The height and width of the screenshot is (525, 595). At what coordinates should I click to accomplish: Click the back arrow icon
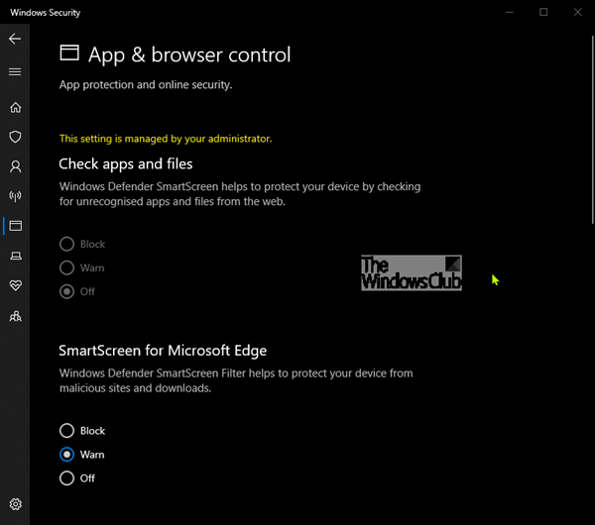pos(15,39)
